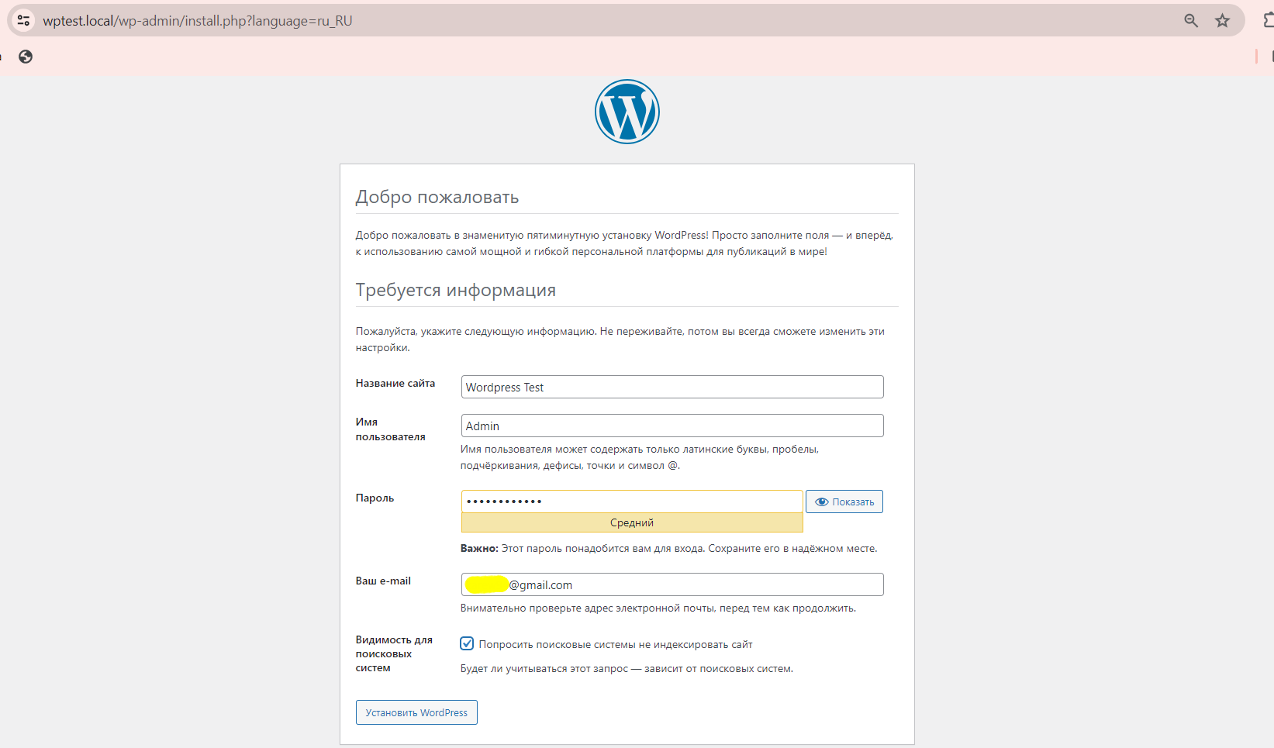Toggle search engine indexing checkbox
Image resolution: width=1274 pixels, height=748 pixels.
click(x=467, y=643)
